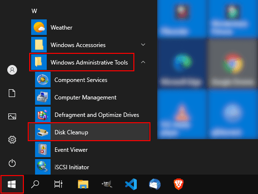Click the Windows Start button
258x194 pixels.
pyautogui.click(x=12, y=184)
